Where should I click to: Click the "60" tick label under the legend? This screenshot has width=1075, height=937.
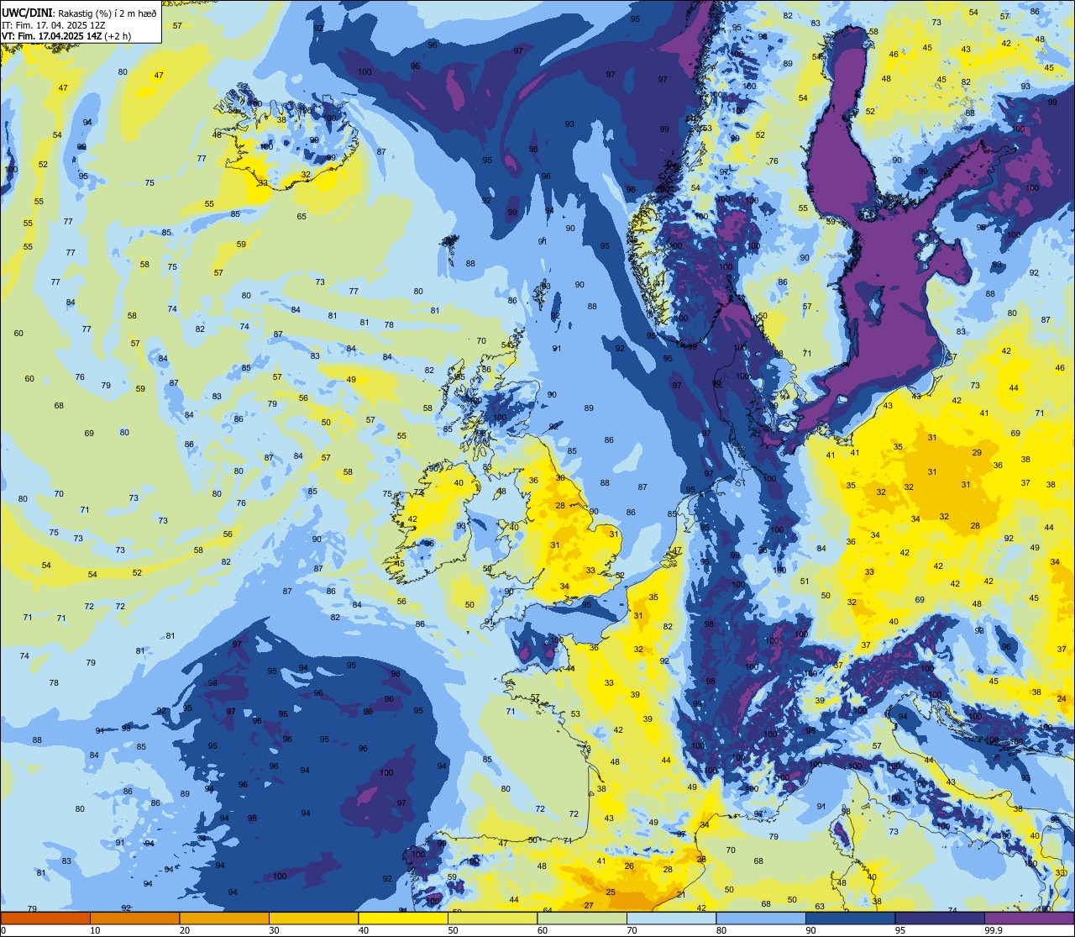(543, 930)
